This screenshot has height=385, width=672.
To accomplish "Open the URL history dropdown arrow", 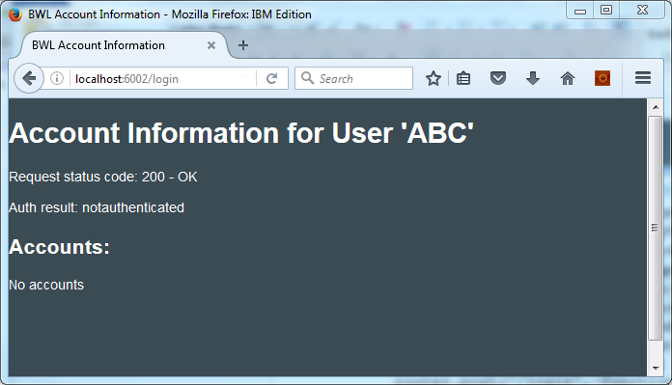I will (243, 78).
